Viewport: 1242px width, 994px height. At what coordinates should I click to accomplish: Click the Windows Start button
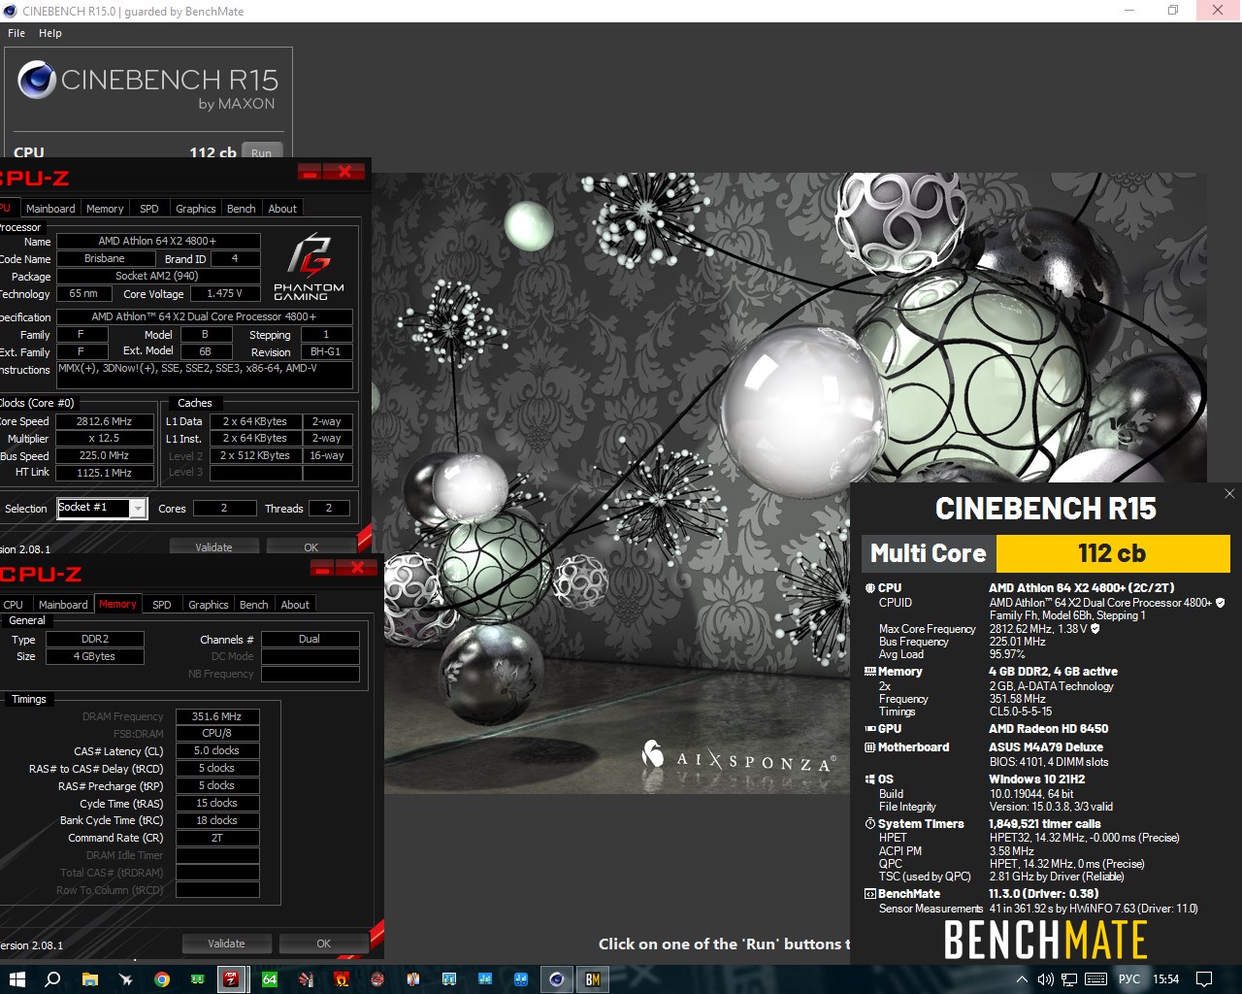click(x=16, y=979)
